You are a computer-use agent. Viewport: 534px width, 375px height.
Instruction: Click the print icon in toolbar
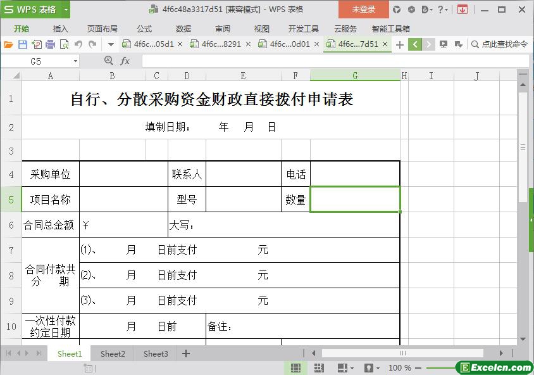tap(50, 44)
